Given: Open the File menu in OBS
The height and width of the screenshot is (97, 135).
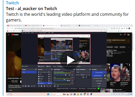Looking at the screenshot, I should click(x=23, y=33).
